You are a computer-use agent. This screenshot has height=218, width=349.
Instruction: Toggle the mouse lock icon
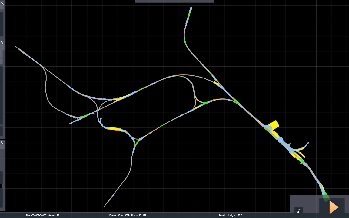coord(299,210)
